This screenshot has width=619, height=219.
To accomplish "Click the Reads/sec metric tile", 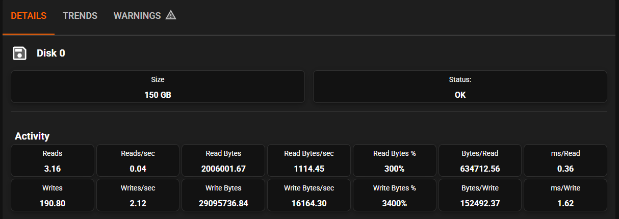I will coord(138,160).
